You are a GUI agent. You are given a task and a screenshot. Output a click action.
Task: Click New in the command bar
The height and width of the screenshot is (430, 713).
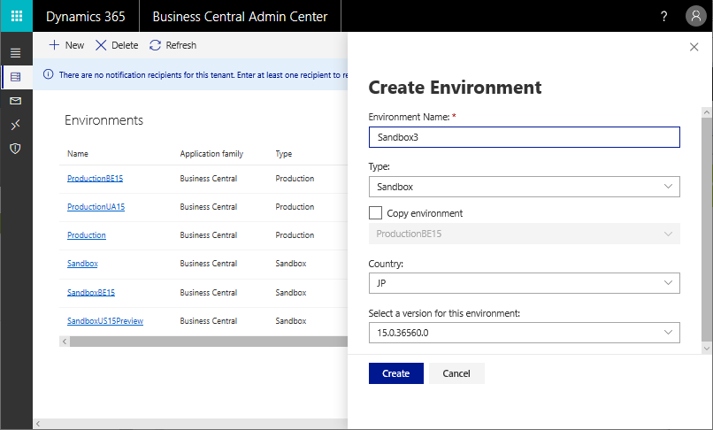click(66, 45)
